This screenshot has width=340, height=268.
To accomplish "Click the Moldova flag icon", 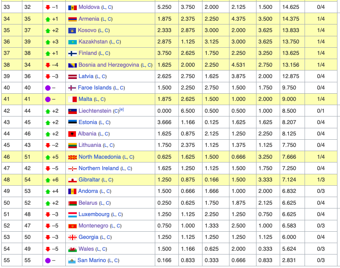I will 72,8.
